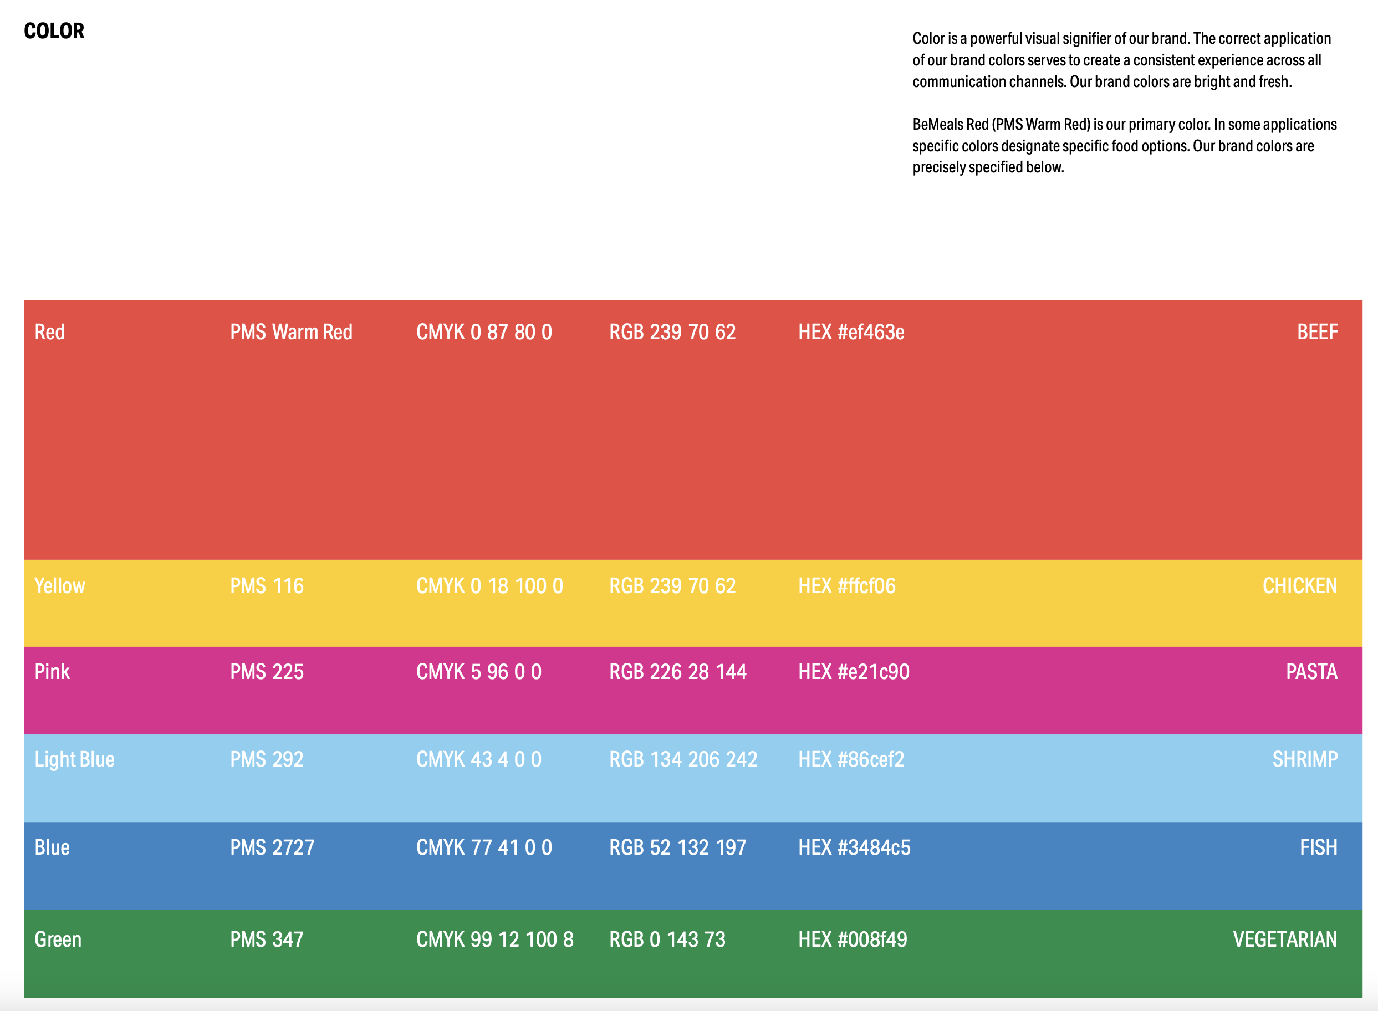
Task: Click RGB 226 28 144 value
Action: (x=677, y=671)
